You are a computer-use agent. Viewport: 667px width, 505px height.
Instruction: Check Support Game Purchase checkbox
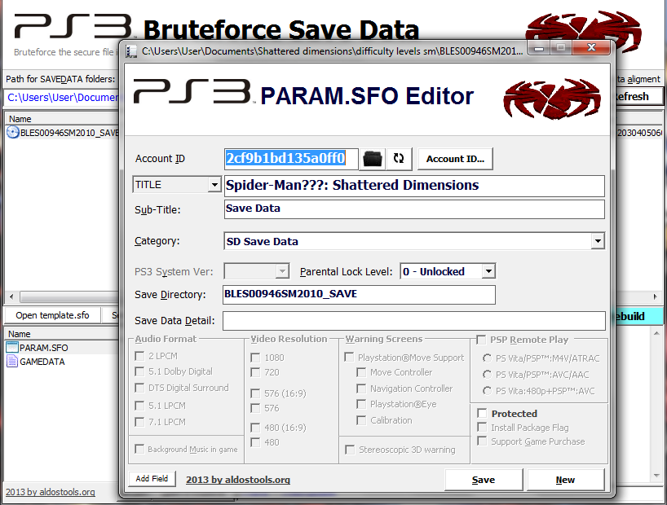click(482, 441)
